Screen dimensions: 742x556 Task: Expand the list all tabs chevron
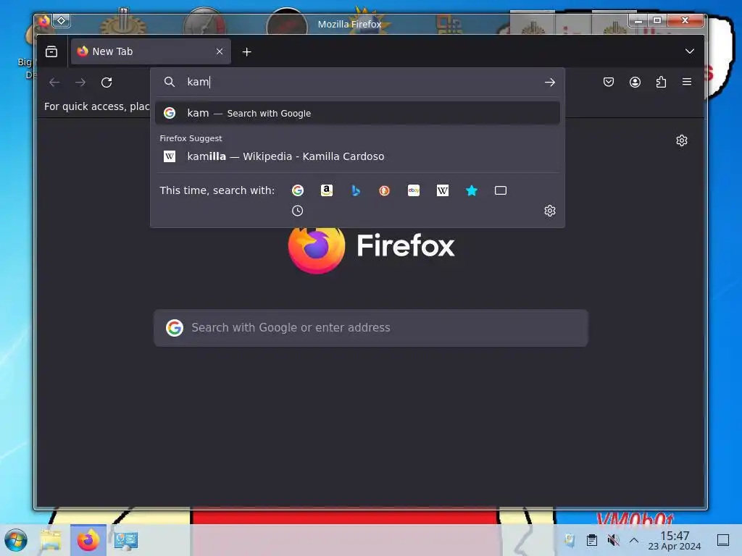coord(690,51)
